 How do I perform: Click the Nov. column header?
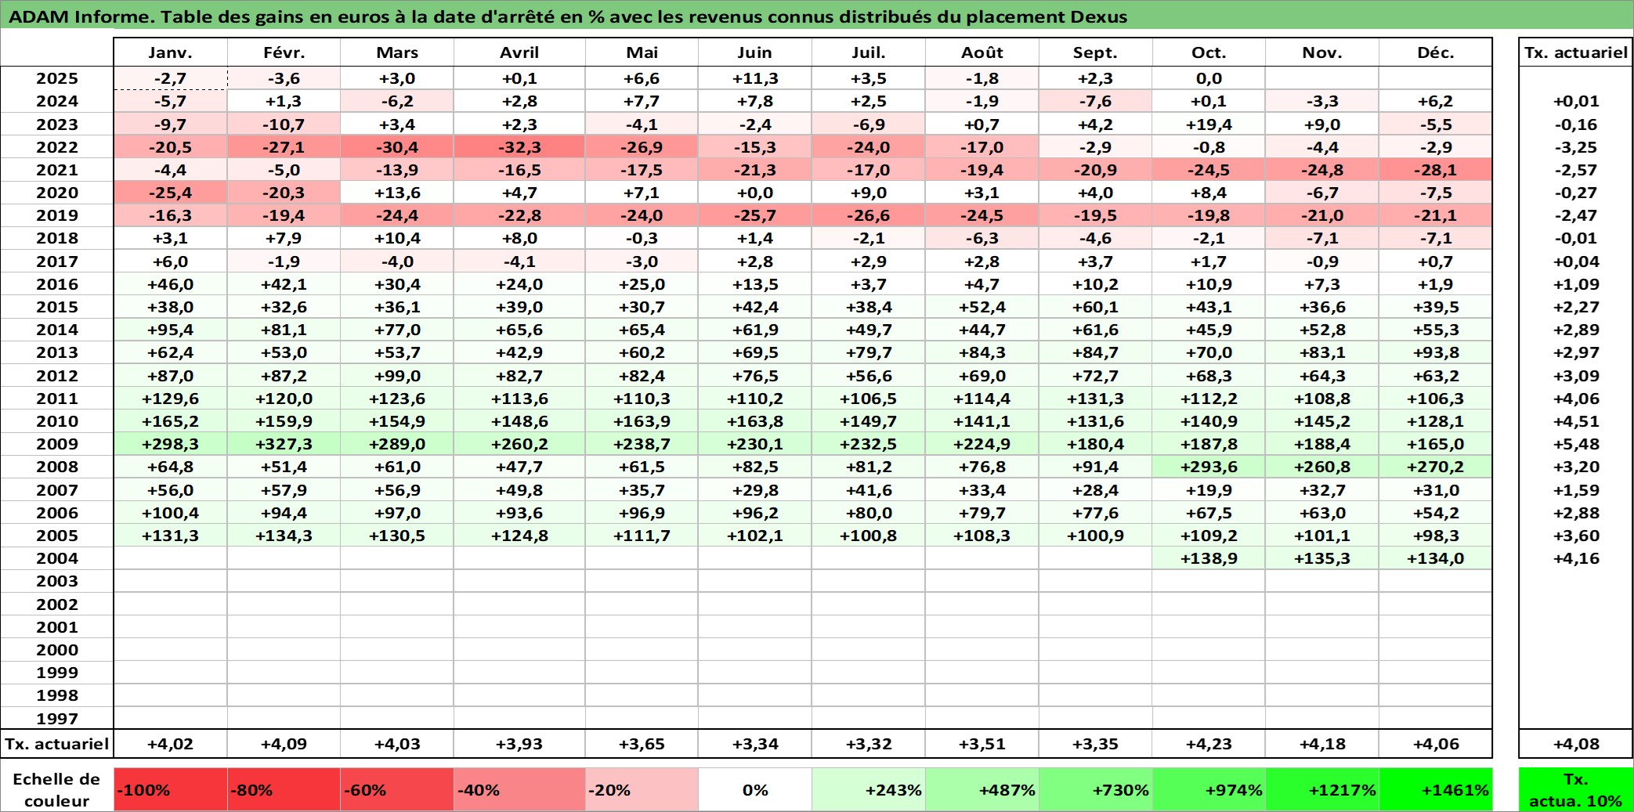(x=1322, y=52)
